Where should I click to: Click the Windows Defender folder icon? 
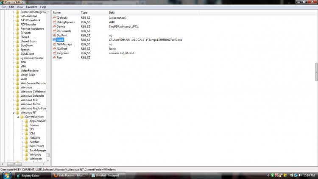[18, 96]
